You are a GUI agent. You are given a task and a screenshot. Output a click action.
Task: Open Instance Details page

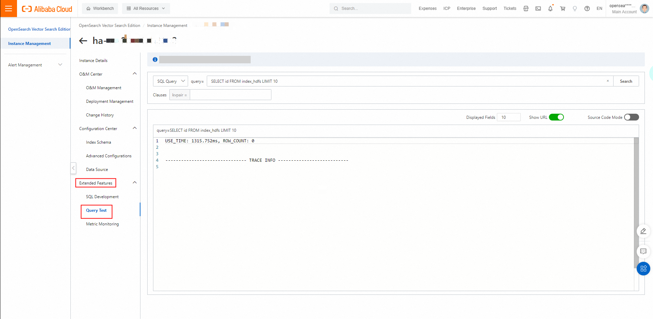point(93,61)
